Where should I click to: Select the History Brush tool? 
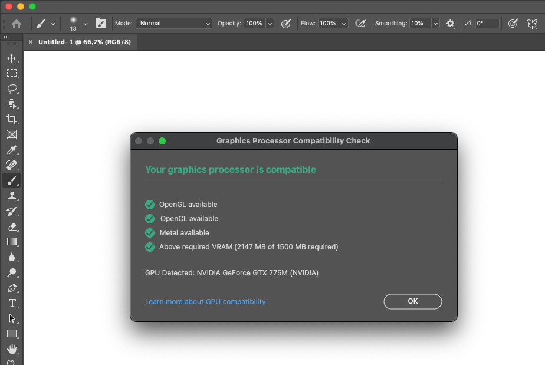pos(12,211)
